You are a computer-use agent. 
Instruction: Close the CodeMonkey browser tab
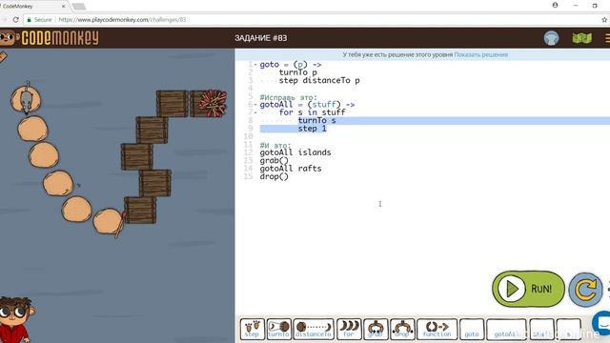[64, 7]
